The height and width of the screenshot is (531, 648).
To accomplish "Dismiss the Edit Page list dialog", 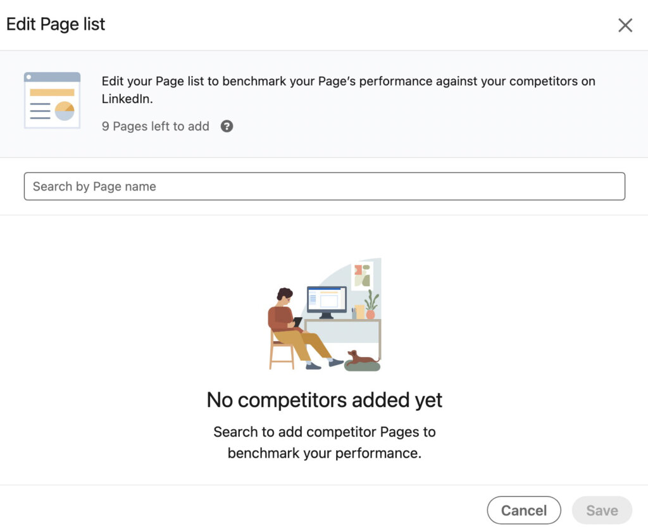I will click(625, 25).
